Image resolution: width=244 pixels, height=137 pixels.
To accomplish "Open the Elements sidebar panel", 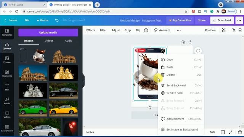I will pos(7,73).
